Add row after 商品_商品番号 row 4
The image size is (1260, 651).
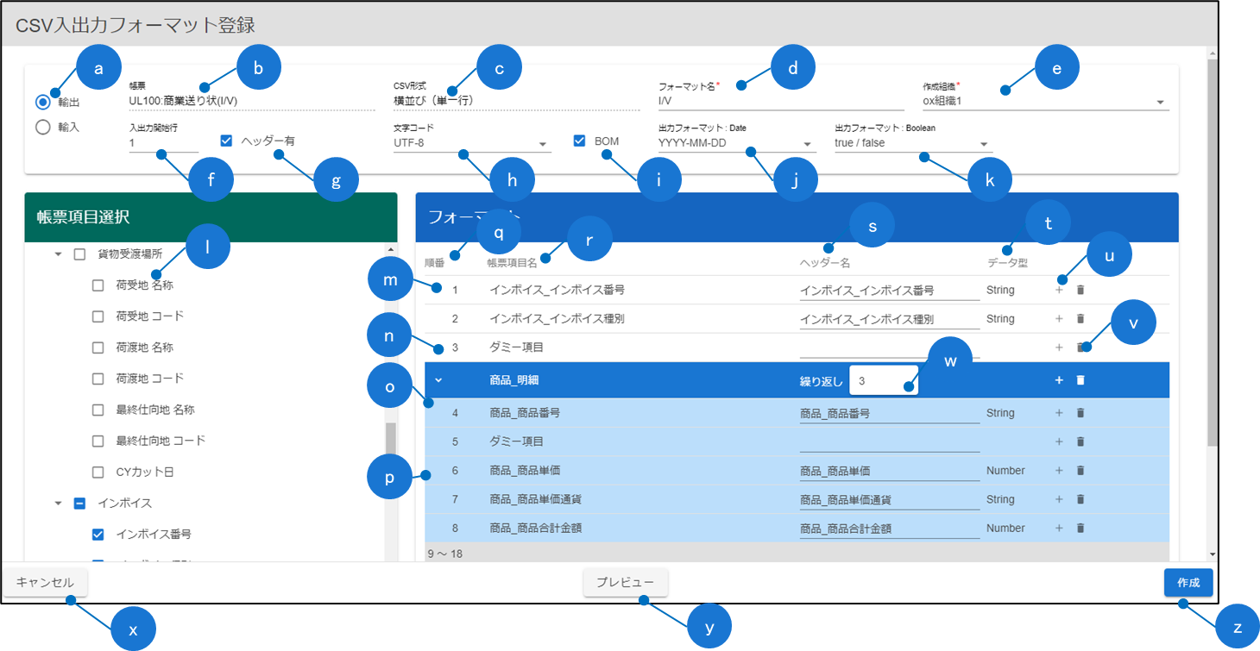(1059, 413)
